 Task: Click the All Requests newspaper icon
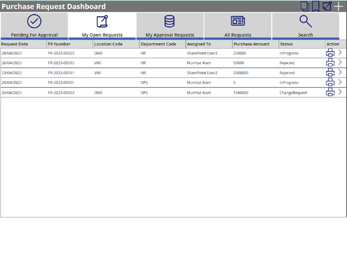pyautogui.click(x=238, y=21)
